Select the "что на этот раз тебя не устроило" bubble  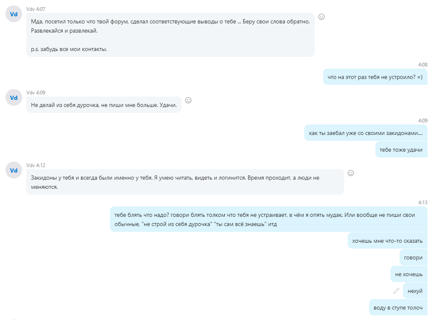click(x=375, y=76)
